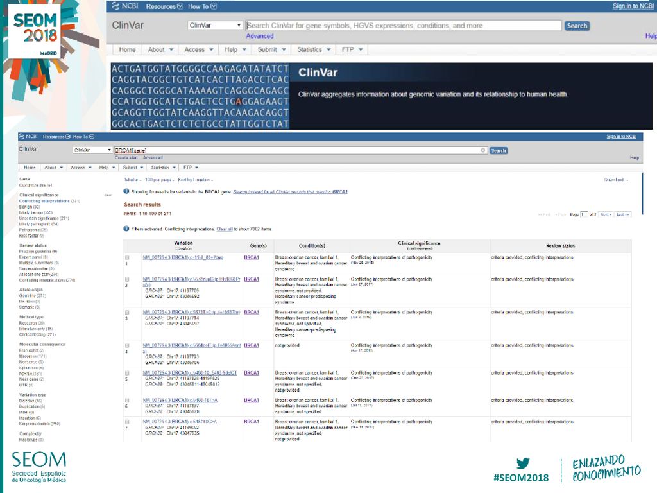The image size is (657, 493).
Task: Click 'Search instead for all ClinVar records' link
Action: [x=291, y=191]
